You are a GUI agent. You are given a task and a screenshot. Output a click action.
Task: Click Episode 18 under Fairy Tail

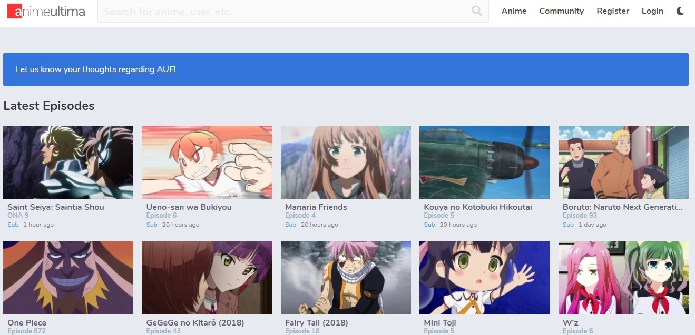click(302, 331)
